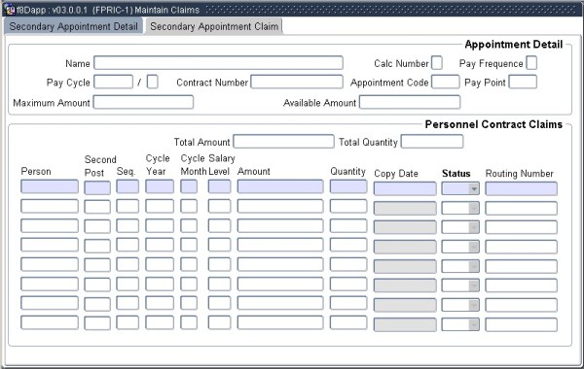This screenshot has height=369, width=584.
Task: Click the Routing Number column header
Action: (520, 174)
